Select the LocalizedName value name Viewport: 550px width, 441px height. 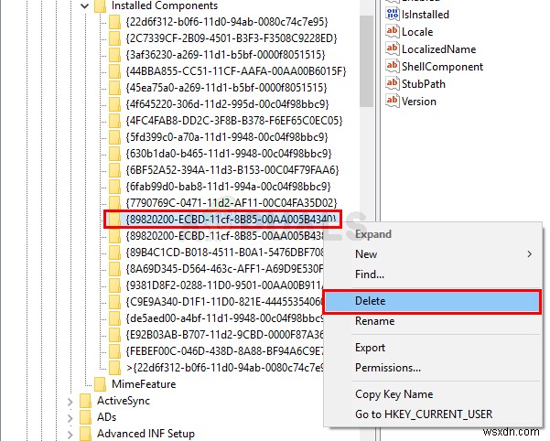click(438, 49)
